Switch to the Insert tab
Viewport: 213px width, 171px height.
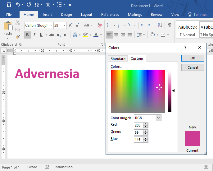click(x=47, y=15)
